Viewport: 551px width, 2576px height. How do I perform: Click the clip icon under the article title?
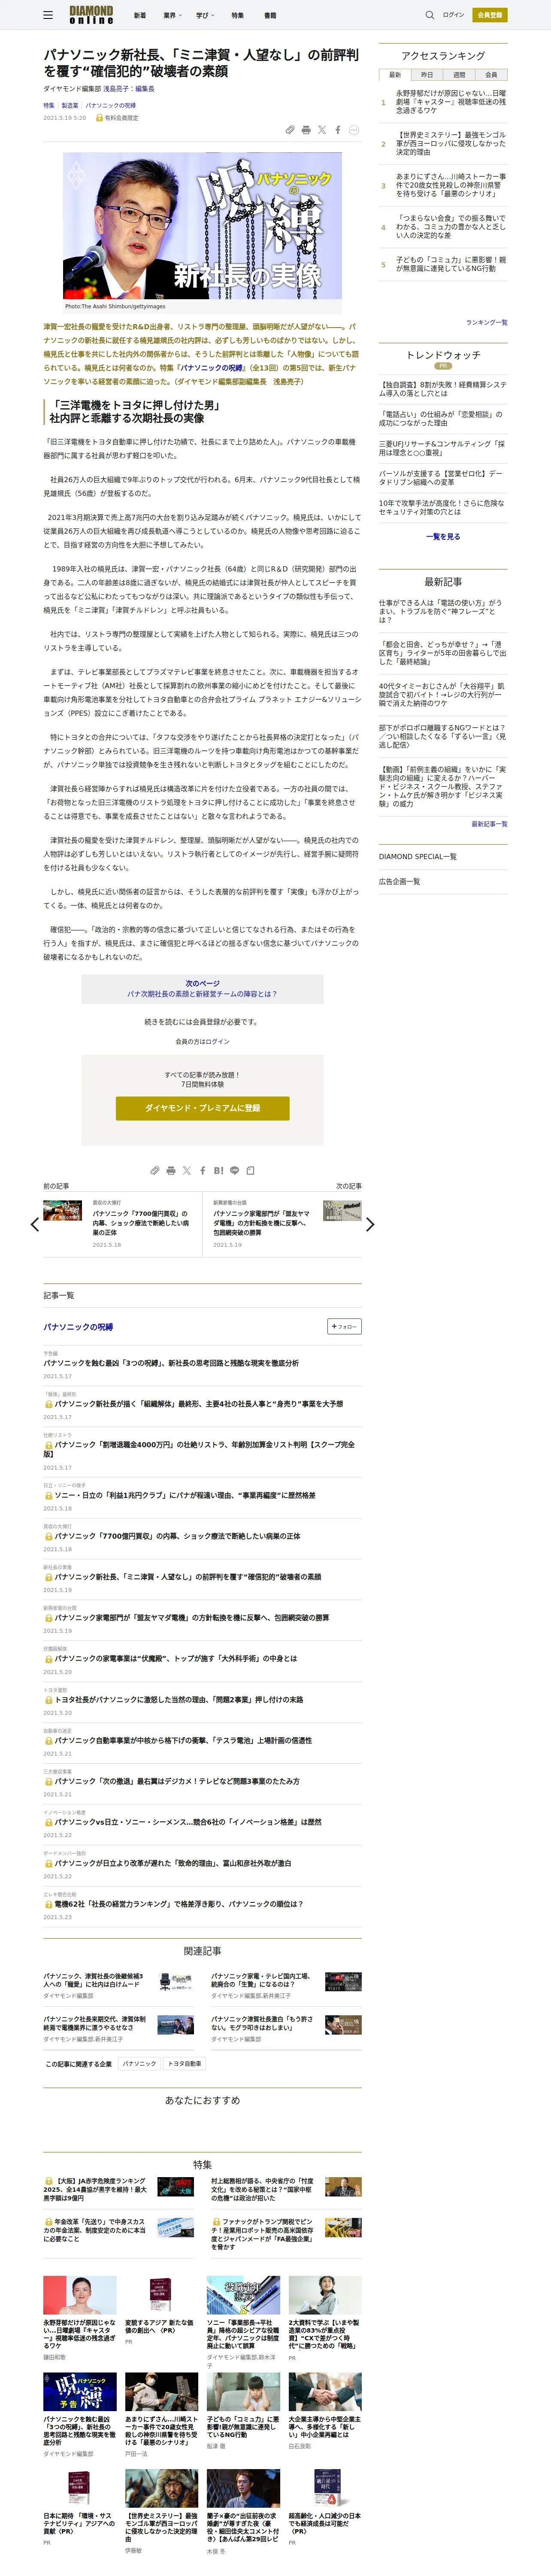tap(290, 130)
